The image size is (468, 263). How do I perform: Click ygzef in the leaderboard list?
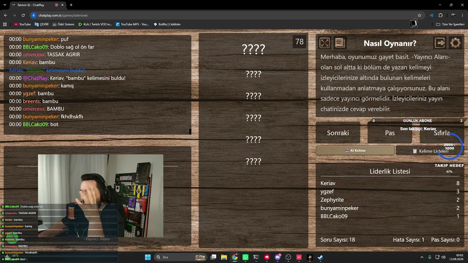pyautogui.click(x=327, y=192)
